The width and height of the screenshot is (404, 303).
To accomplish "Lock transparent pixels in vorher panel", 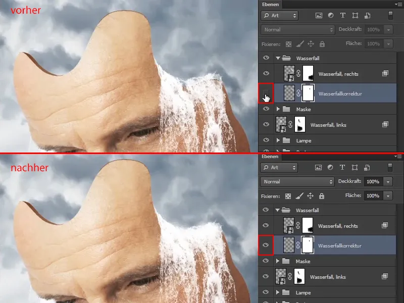I will click(x=288, y=44).
